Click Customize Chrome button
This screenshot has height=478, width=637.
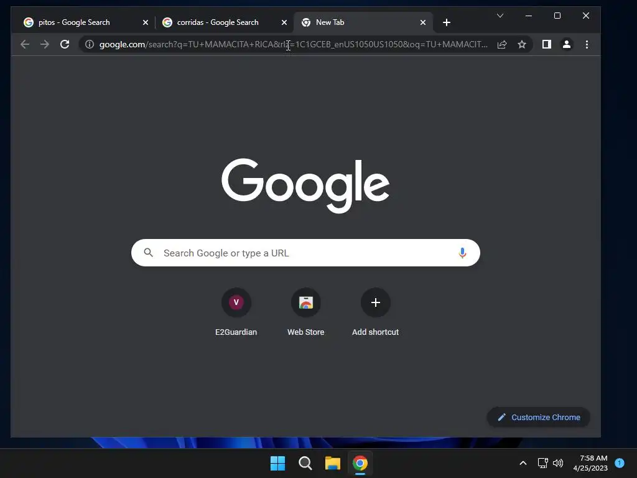point(538,418)
